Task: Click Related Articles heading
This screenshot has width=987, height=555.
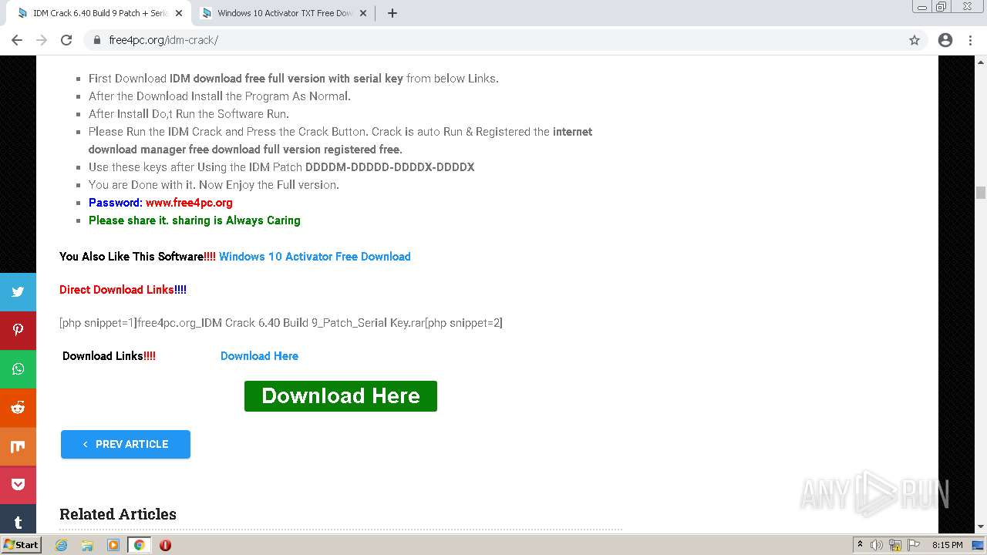Action: [118, 514]
